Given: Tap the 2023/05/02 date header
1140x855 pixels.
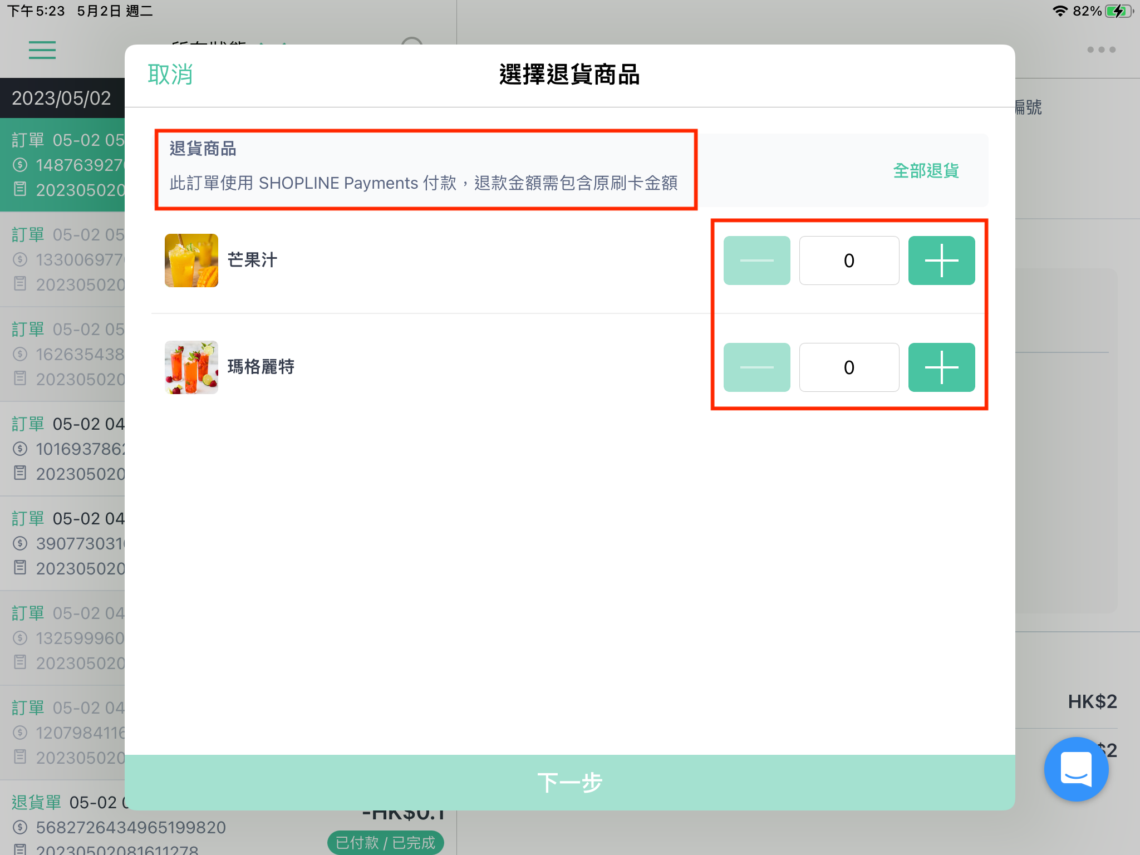Looking at the screenshot, I should [x=62, y=98].
